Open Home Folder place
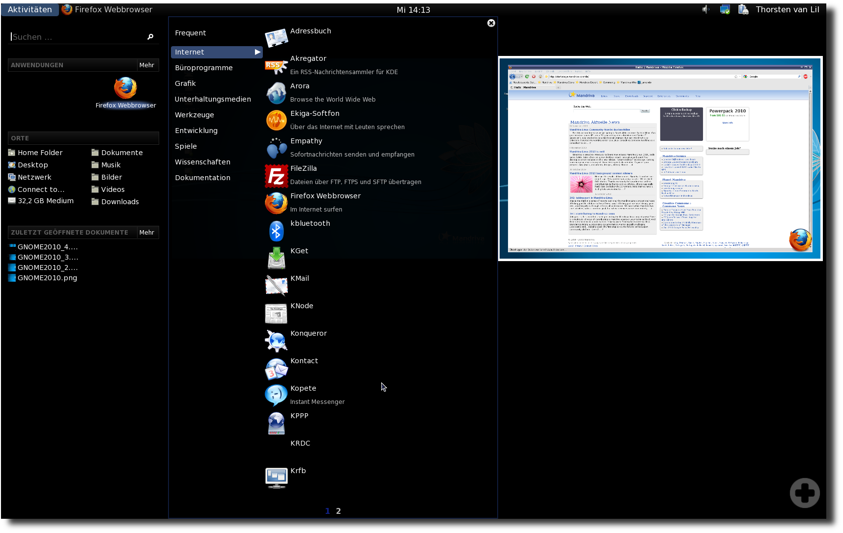 35,153
